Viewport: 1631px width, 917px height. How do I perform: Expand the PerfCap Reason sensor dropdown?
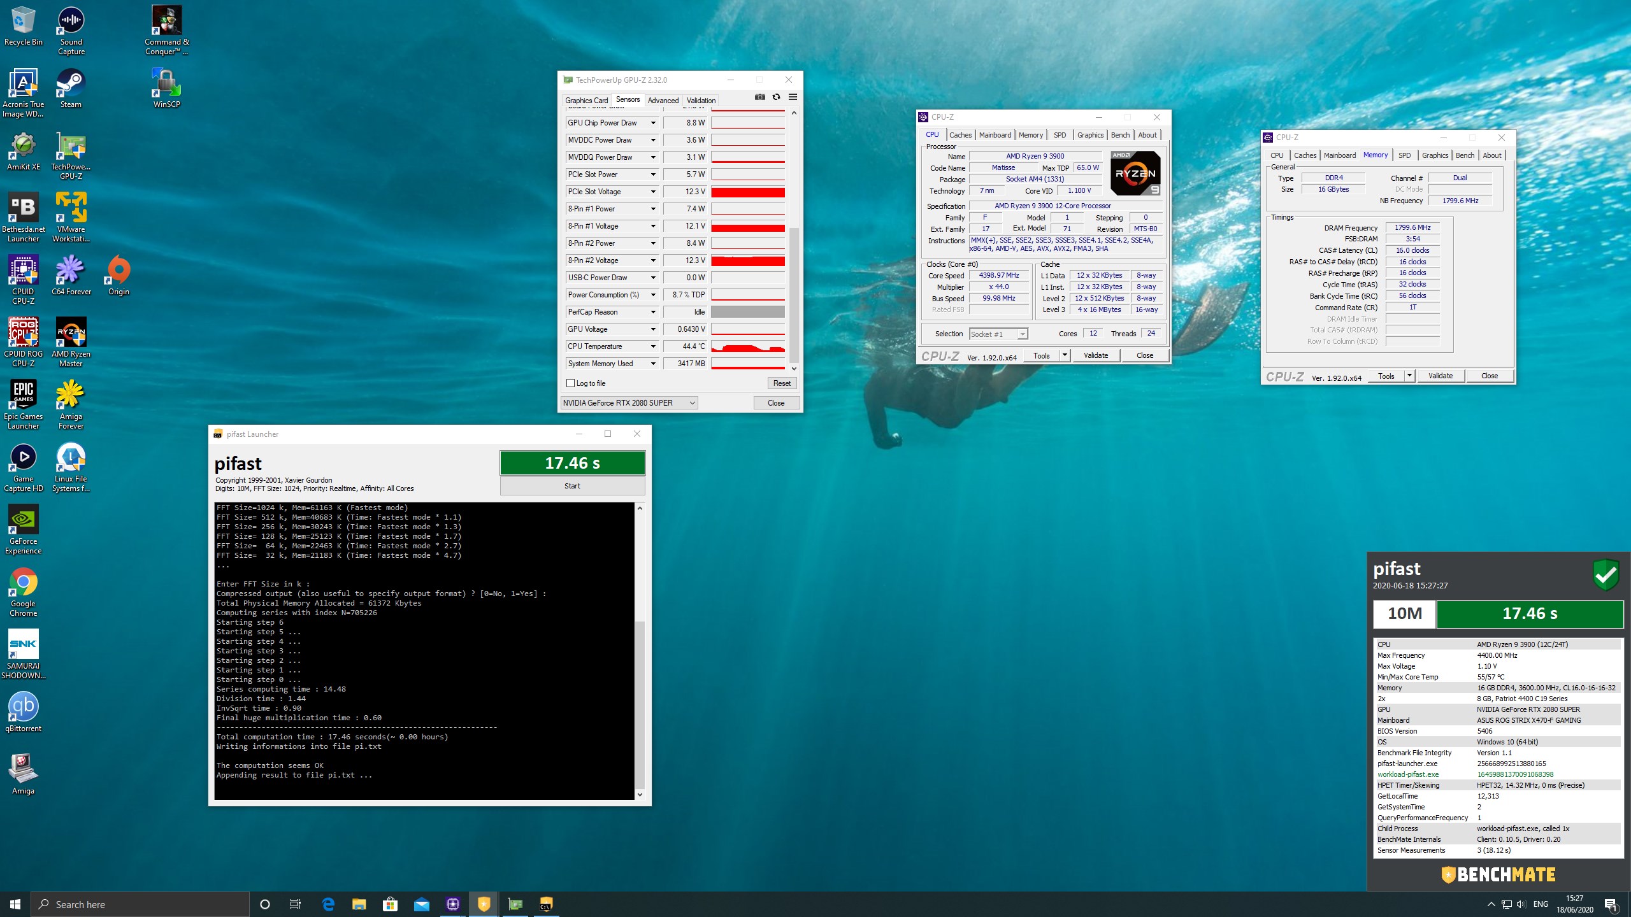tap(653, 312)
